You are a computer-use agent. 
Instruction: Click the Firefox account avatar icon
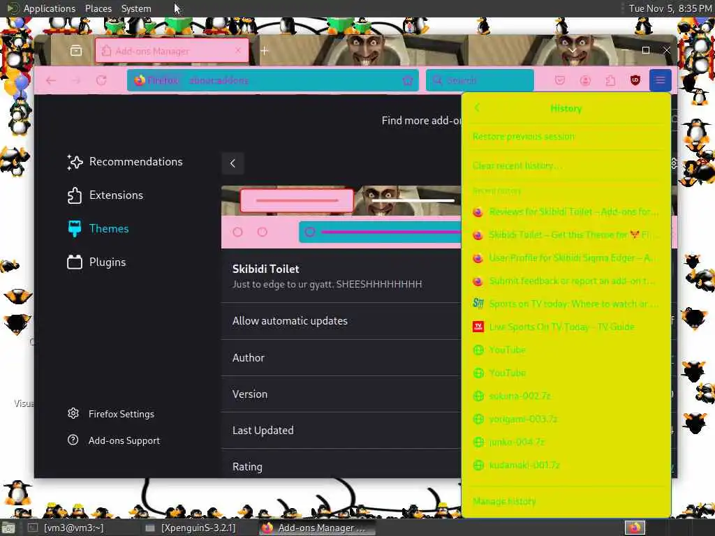click(585, 81)
